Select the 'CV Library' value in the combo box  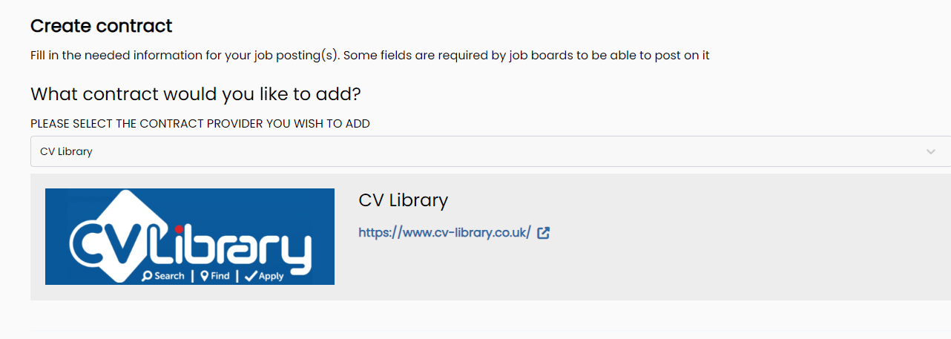click(66, 151)
